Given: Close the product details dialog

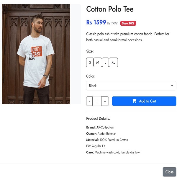Looking at the screenshot, I should [169, 172].
